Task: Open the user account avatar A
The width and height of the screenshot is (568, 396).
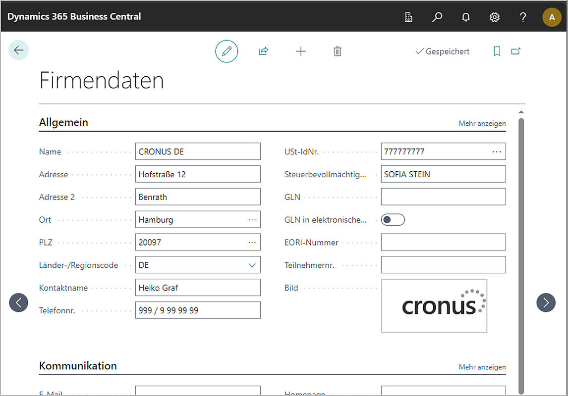Action: click(x=552, y=17)
